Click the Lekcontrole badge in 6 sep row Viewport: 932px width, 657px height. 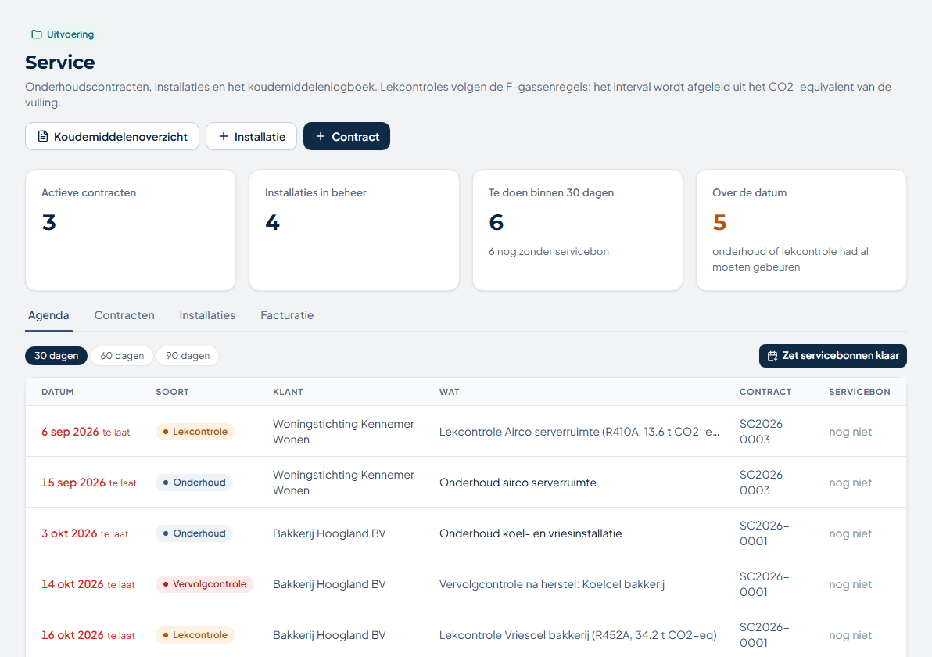[x=195, y=432]
